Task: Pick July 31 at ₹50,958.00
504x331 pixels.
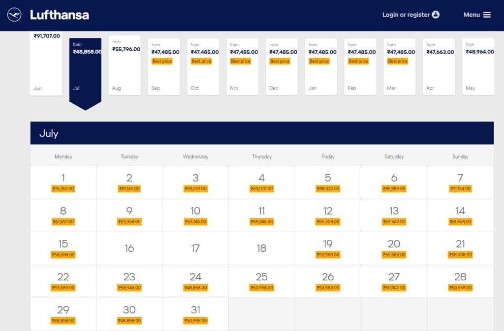Action: coord(195,314)
